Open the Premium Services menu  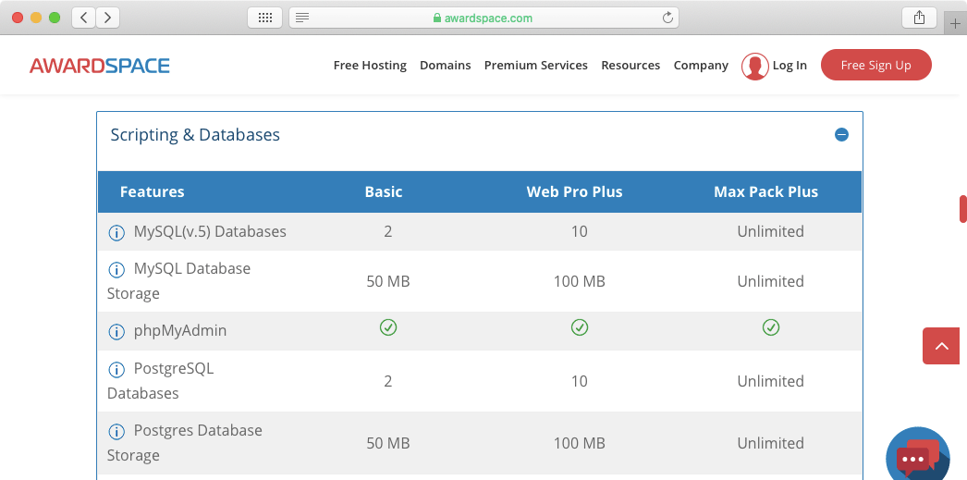(x=535, y=66)
